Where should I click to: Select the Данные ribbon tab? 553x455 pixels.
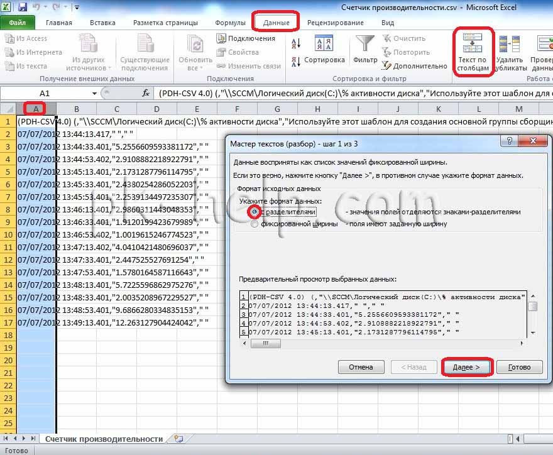[x=276, y=23]
